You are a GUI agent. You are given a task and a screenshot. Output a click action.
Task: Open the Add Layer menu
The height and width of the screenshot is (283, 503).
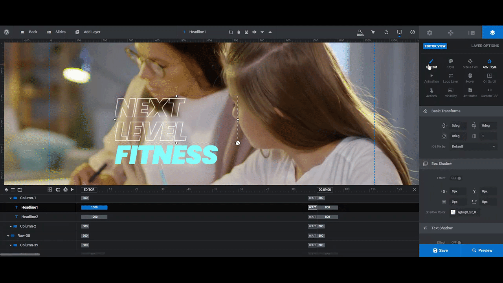88,32
